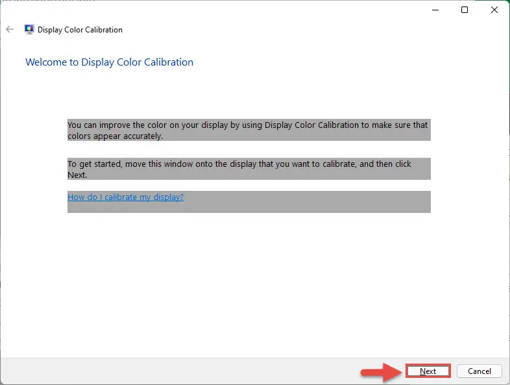Viewport: 510px width, 385px height.
Task: Click the paragraph starting "You can improve the color"
Action: [249, 130]
